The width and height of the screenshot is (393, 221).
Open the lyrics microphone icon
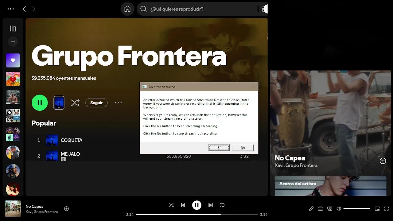(311, 209)
